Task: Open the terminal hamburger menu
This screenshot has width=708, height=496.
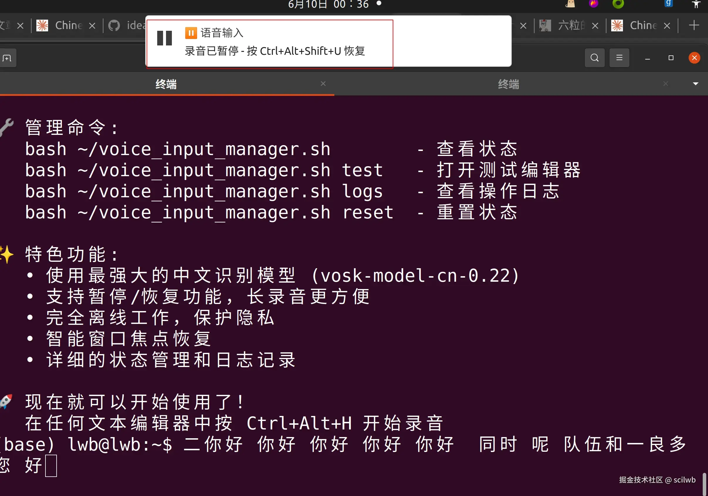Action: (x=619, y=58)
